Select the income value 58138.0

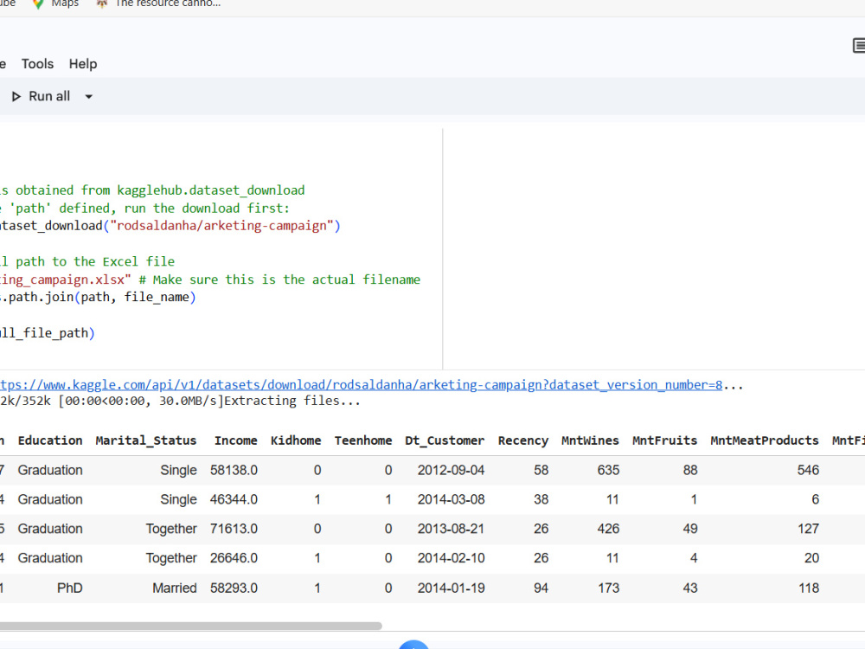tap(234, 470)
